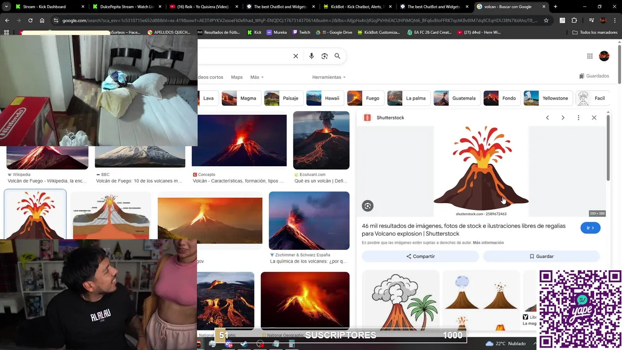This screenshot has height=350, width=622.
Task: Open more options in the preview panel
Action: pos(578,118)
